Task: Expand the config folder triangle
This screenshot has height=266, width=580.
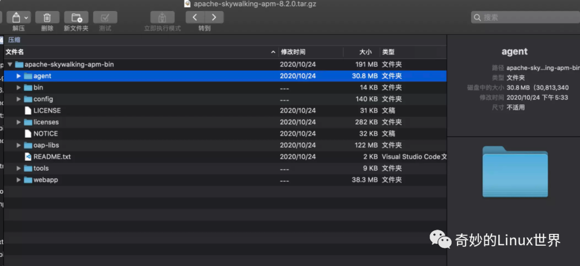Action: pos(18,99)
